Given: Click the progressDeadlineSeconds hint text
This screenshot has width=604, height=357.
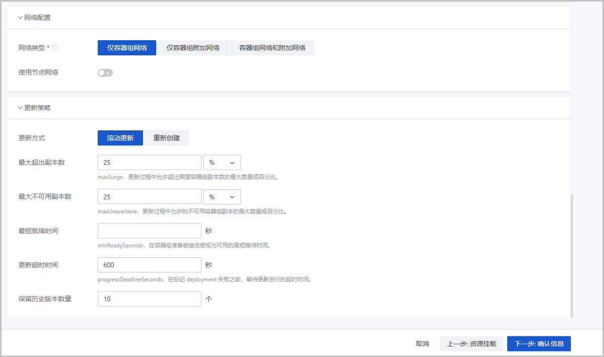Looking at the screenshot, I should pyautogui.click(x=204, y=279).
